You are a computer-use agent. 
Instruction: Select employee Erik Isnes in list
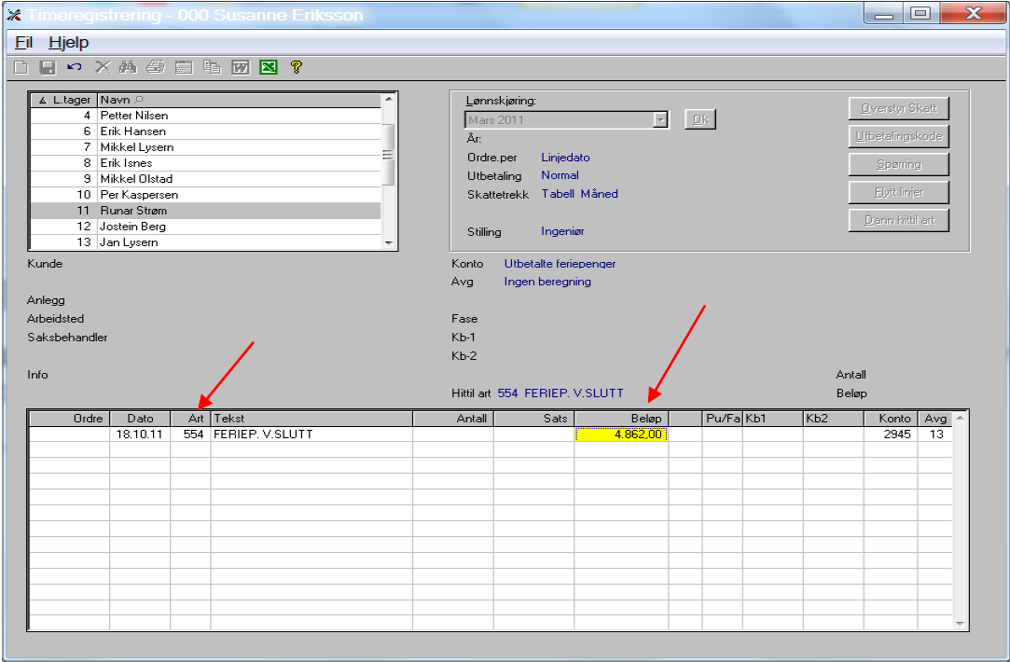pyautogui.click(x=205, y=163)
